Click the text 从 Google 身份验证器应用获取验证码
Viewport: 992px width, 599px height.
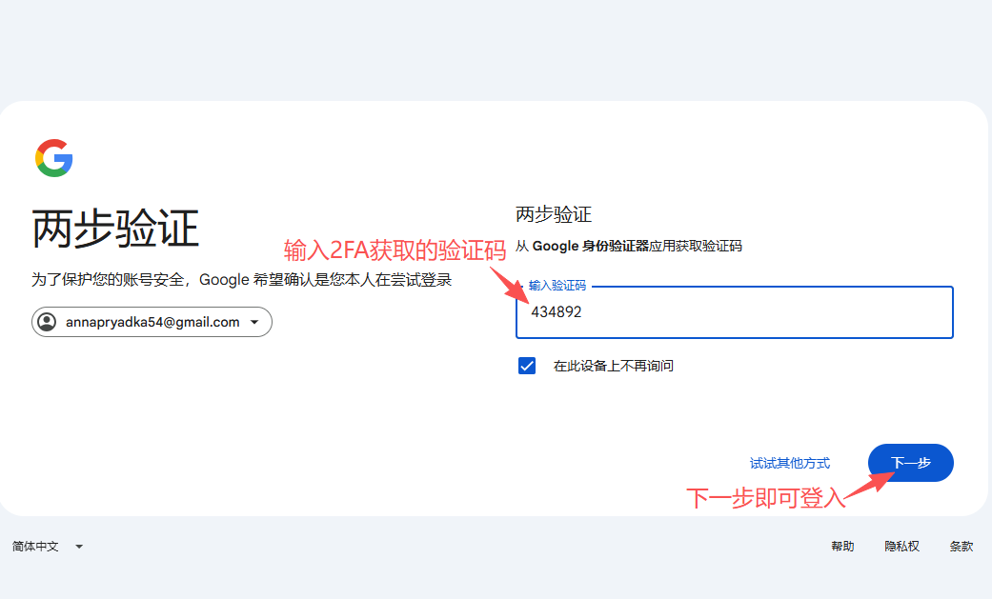tap(629, 246)
